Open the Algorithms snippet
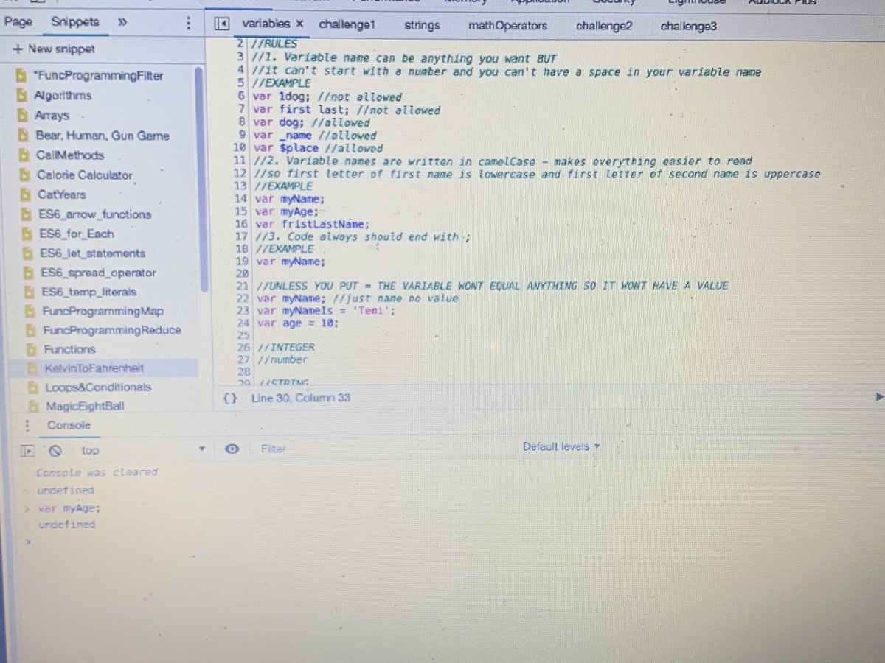 (x=63, y=95)
